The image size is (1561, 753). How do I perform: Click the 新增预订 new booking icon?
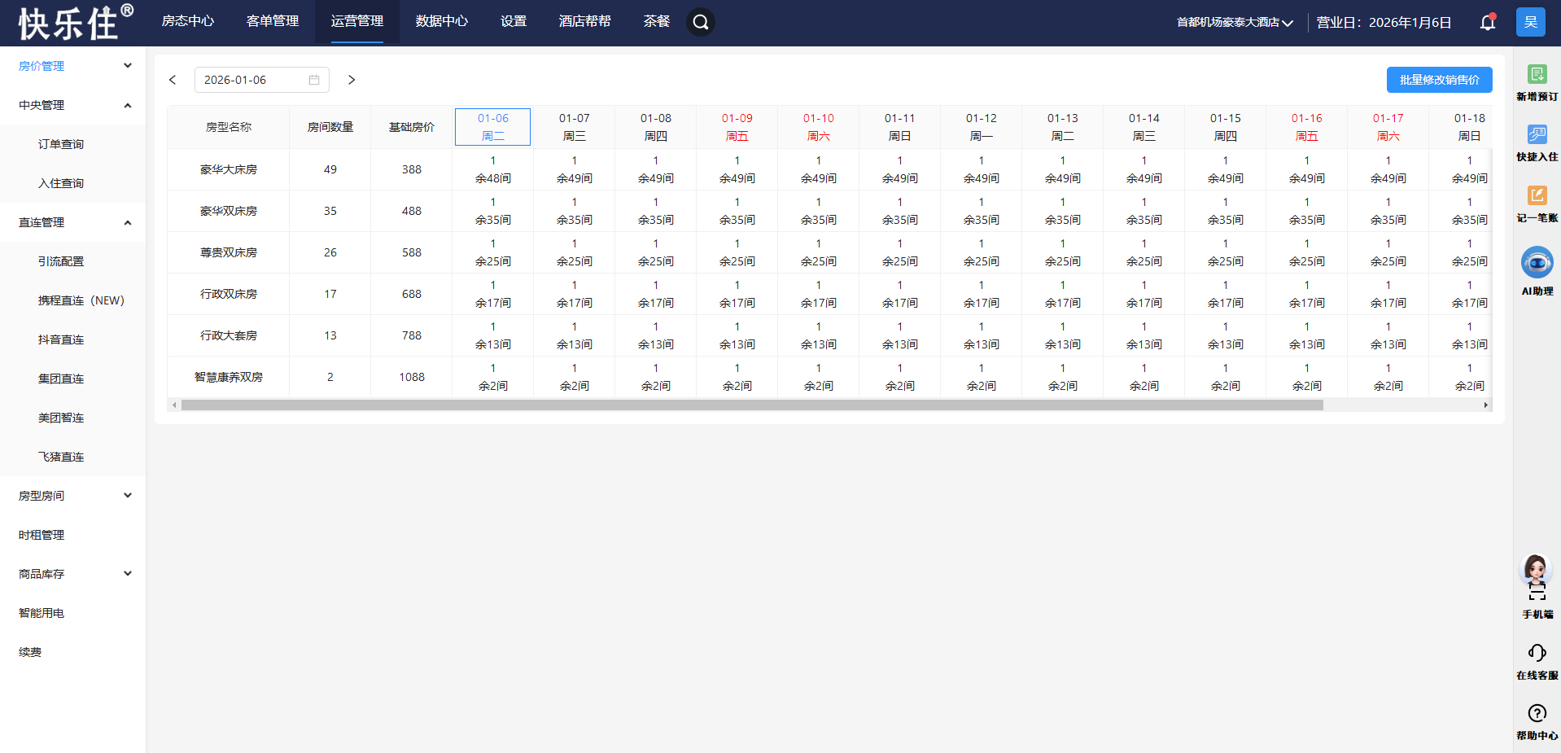click(1537, 75)
